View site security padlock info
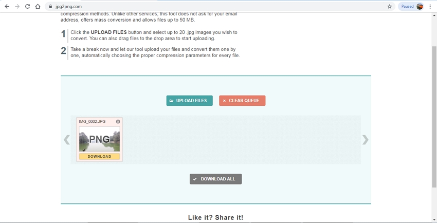This screenshot has height=223, width=437. pyautogui.click(x=50, y=7)
